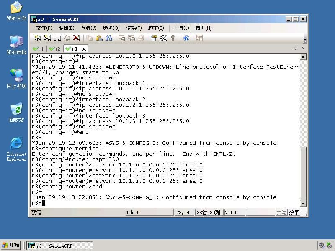Click the VT100 status bar entry
Viewport: 335px width, 251px height.
click(234, 213)
